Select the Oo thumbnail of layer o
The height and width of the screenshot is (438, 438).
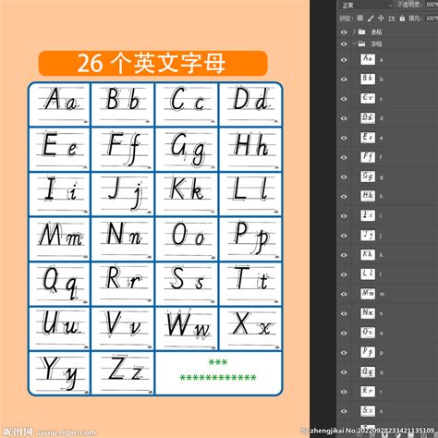(x=368, y=333)
